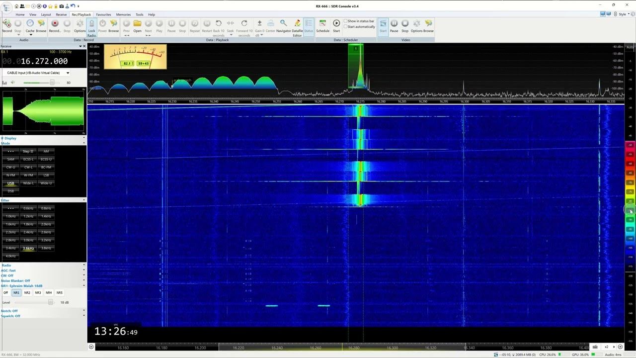Click the Lock Radio icon
The image size is (636, 358).
(x=91, y=25)
